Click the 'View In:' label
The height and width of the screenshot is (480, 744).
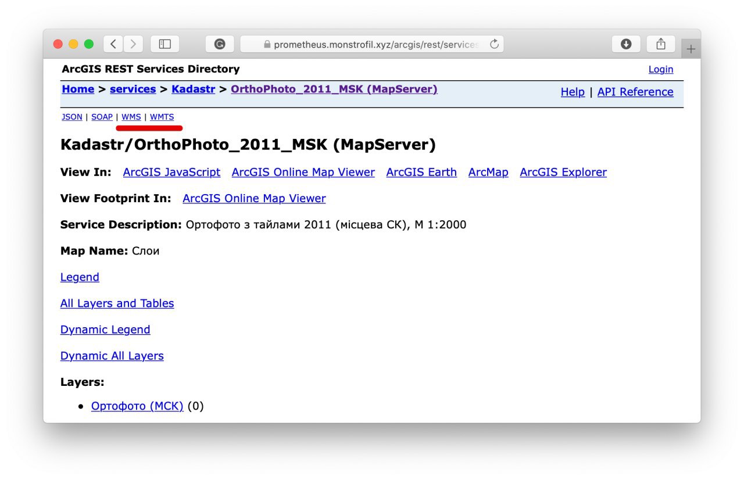(x=85, y=172)
